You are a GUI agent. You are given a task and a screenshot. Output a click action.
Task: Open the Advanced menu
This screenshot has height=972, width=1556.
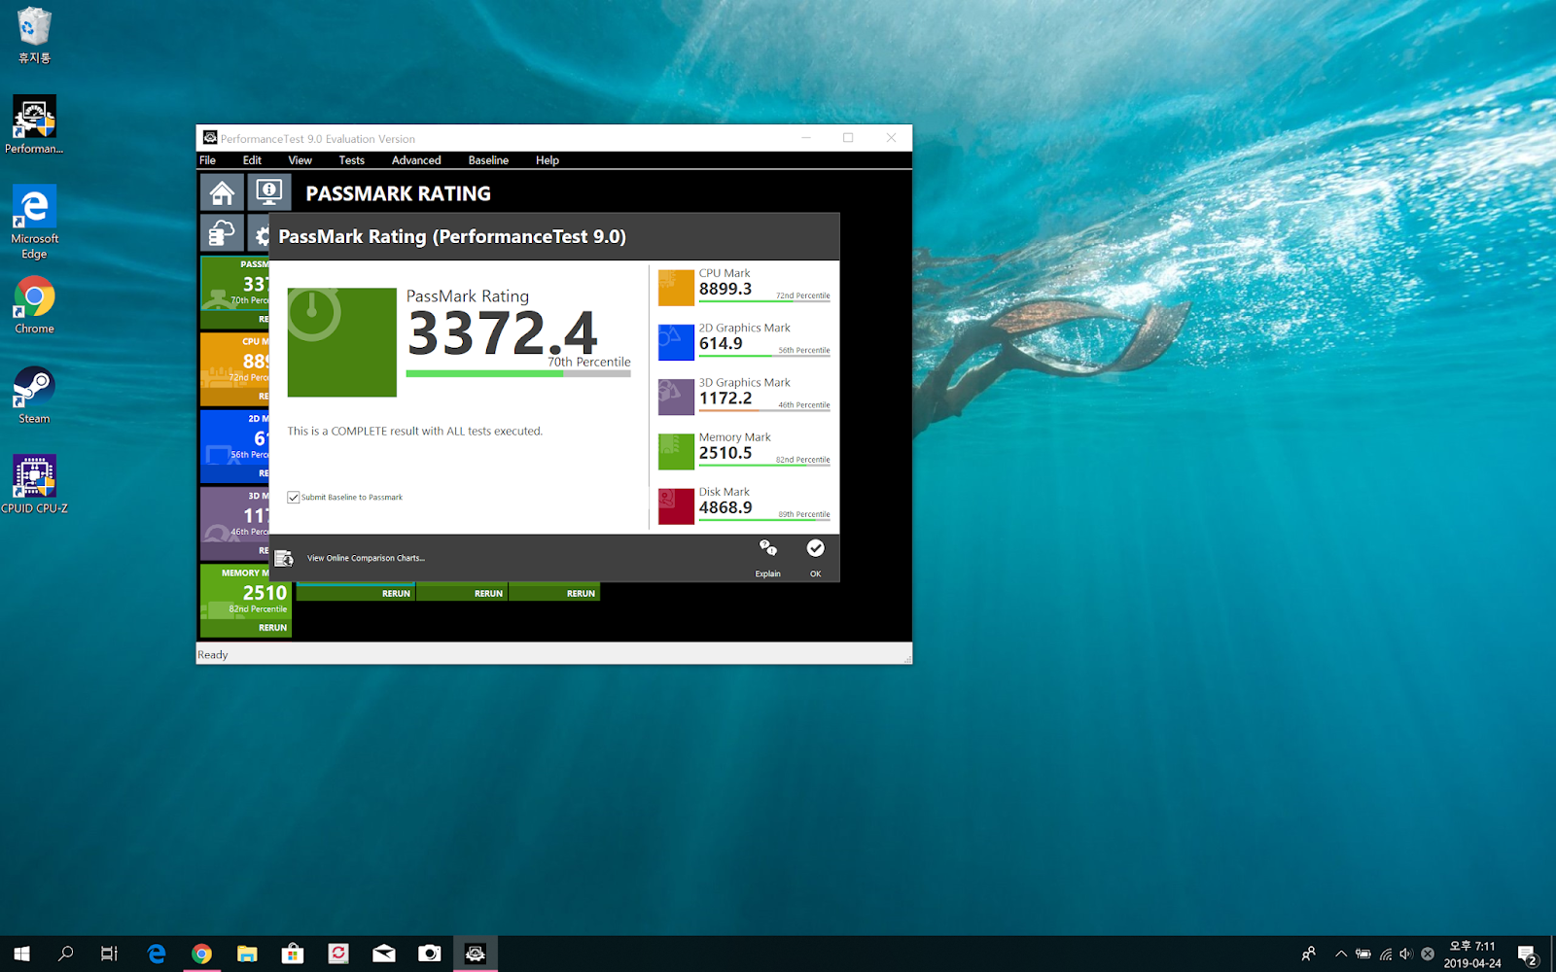coord(416,160)
